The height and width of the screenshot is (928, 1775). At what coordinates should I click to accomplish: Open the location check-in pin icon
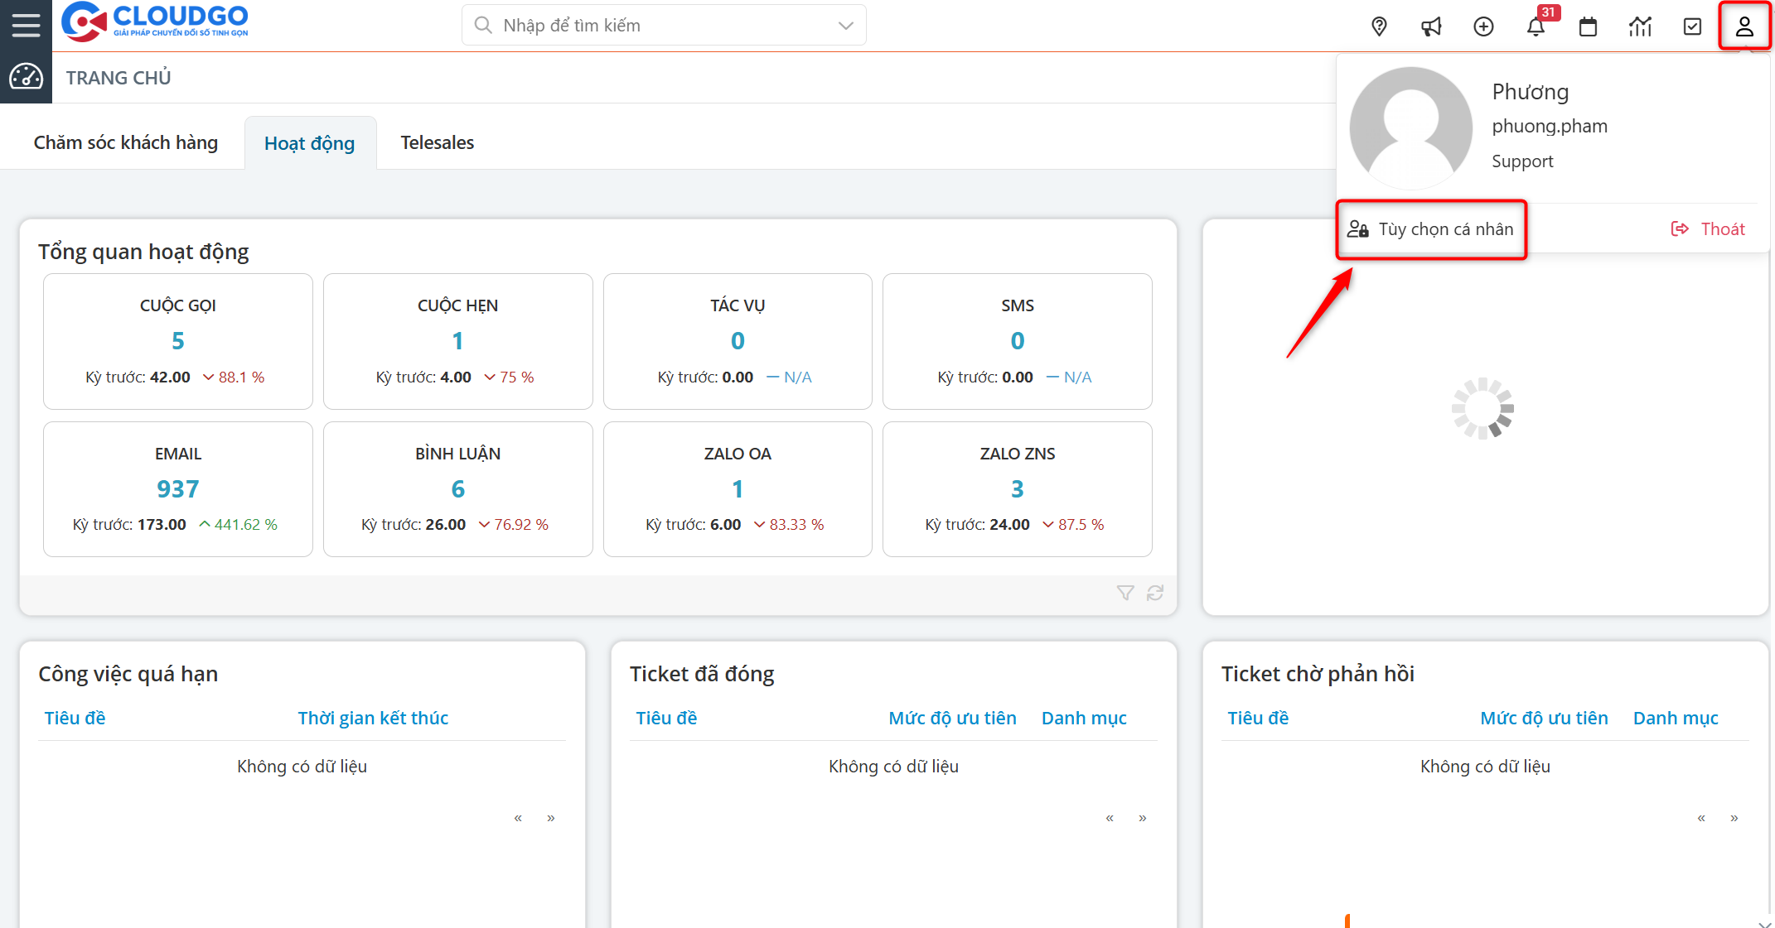click(1379, 26)
